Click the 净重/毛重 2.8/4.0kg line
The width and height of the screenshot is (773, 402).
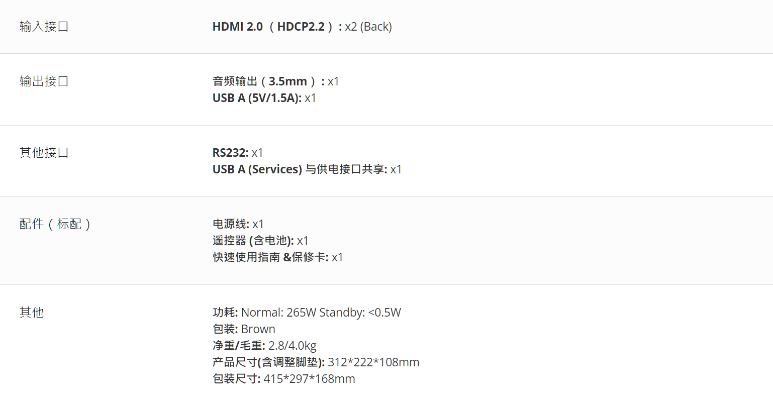coord(264,346)
